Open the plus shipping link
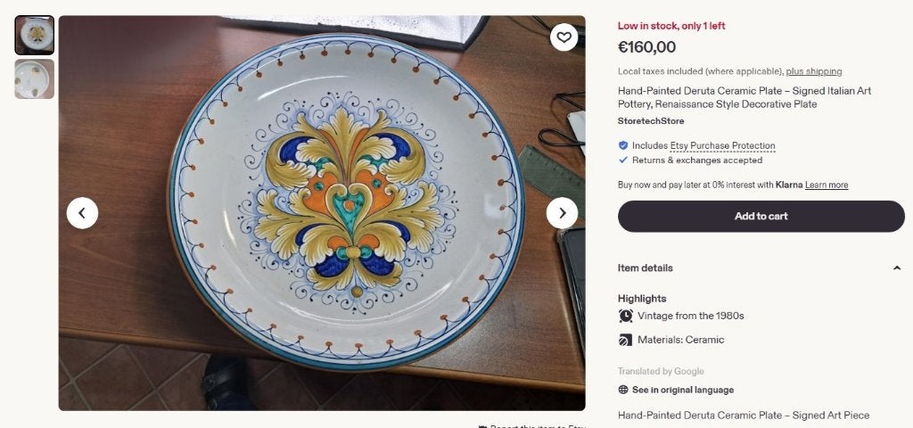 click(x=814, y=71)
